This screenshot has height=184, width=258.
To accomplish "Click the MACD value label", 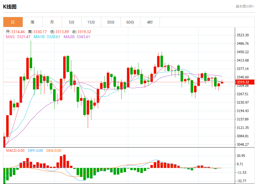I will pyautogui.click(x=15, y=151).
